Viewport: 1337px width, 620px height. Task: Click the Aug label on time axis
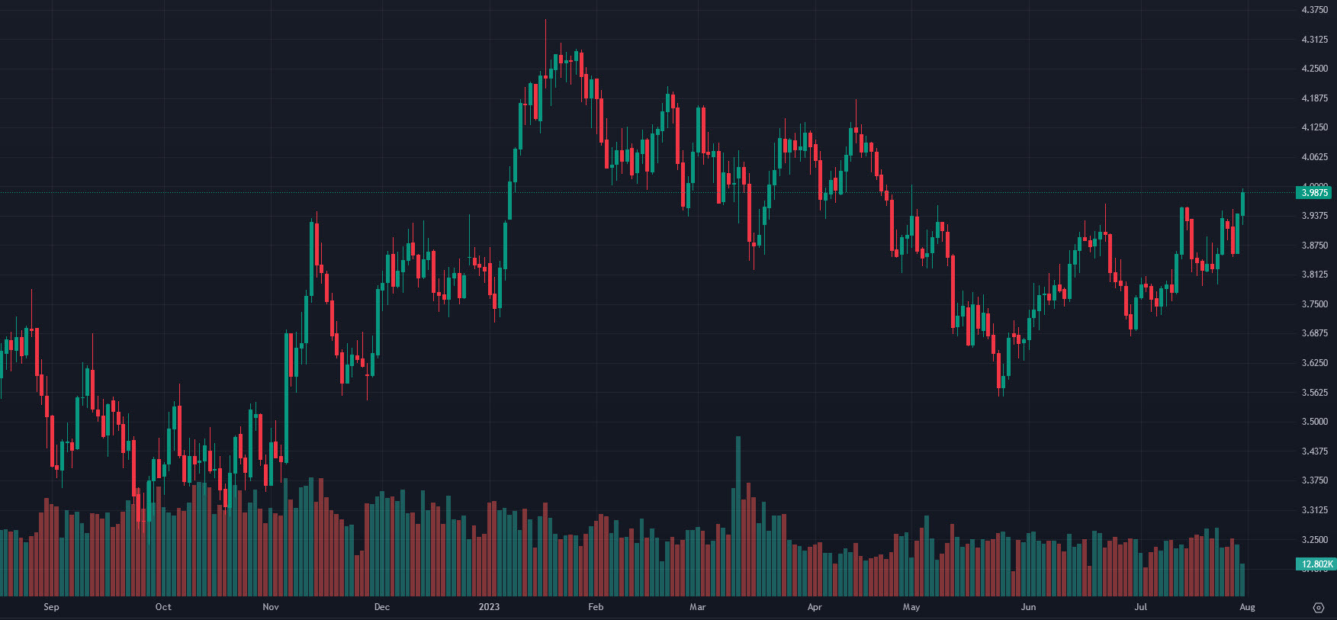[1247, 607]
